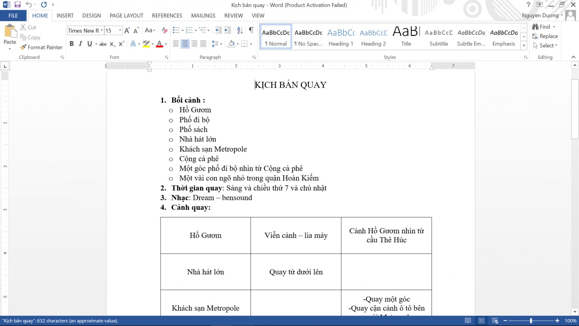Apply subscript formatting
Image resolution: width=579 pixels, height=326 pixels.
coord(112,44)
